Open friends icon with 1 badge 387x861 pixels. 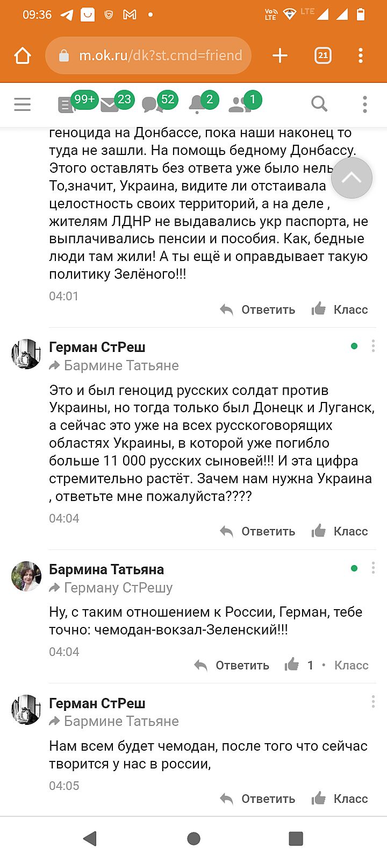coord(239,104)
